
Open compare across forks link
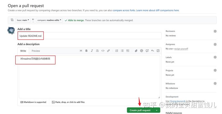[124, 10]
